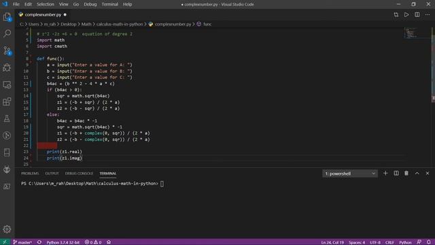435x245 pixels.
Task: Click the unsaved dot on complexnumber.py tab
Action: pos(65,15)
